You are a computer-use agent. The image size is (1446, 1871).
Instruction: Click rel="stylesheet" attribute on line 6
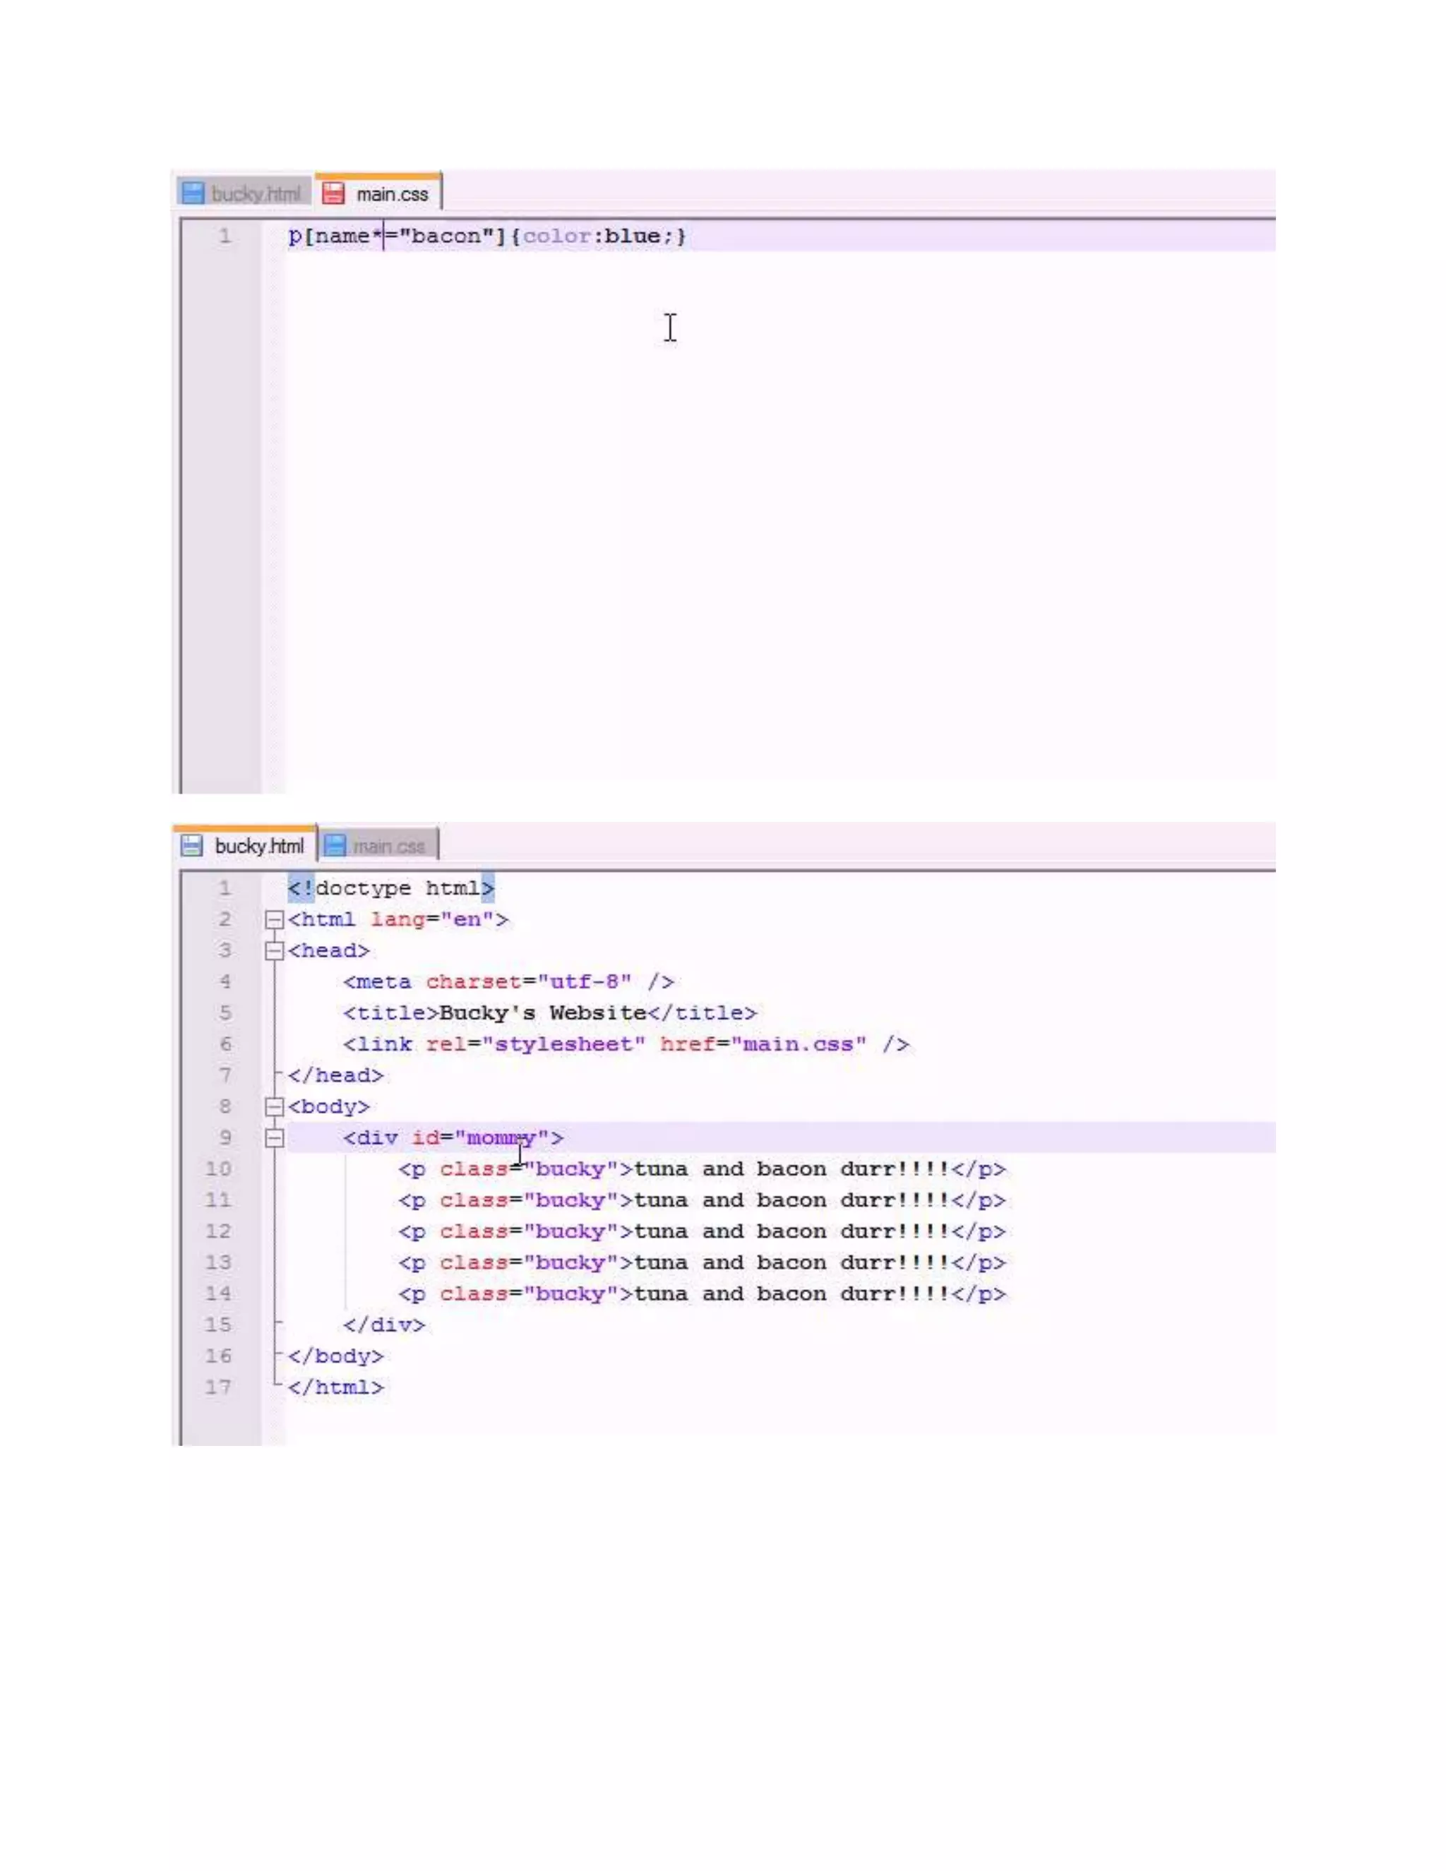[x=535, y=1044]
